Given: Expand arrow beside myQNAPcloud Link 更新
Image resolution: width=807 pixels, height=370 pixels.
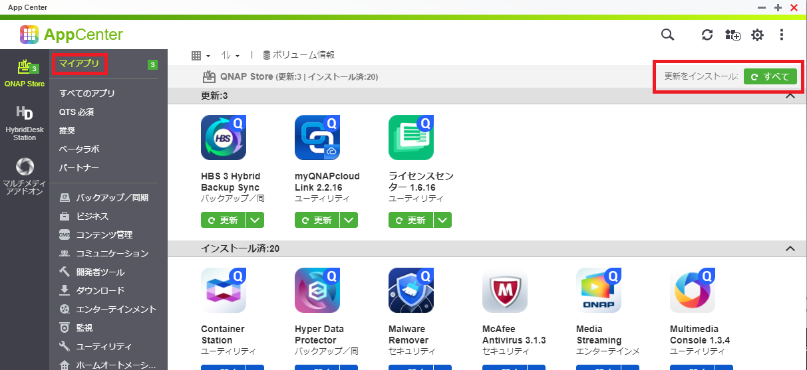Looking at the screenshot, I should pos(349,220).
